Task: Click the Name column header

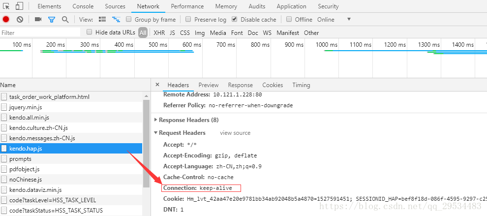Action: [75, 85]
